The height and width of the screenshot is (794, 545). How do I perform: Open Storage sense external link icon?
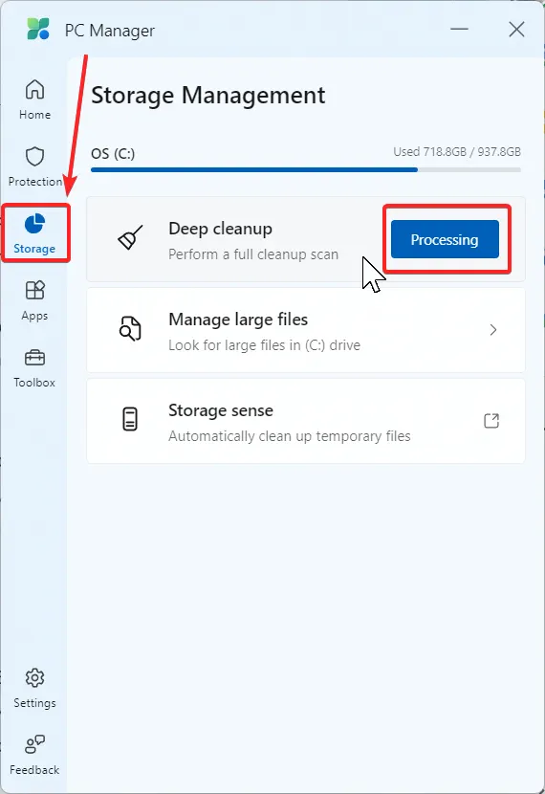point(491,421)
